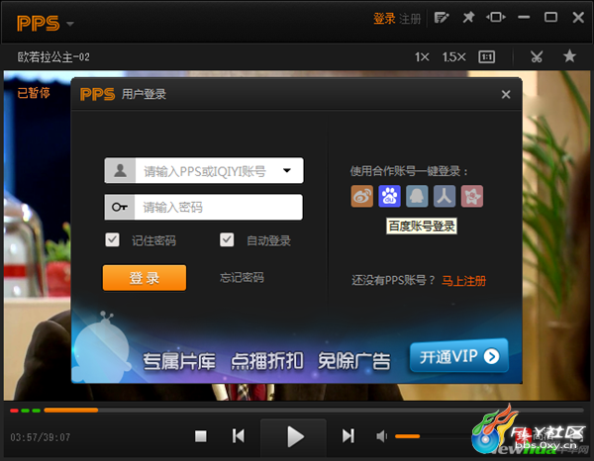Favorite the video with star icon
594x461 pixels.
point(569,56)
